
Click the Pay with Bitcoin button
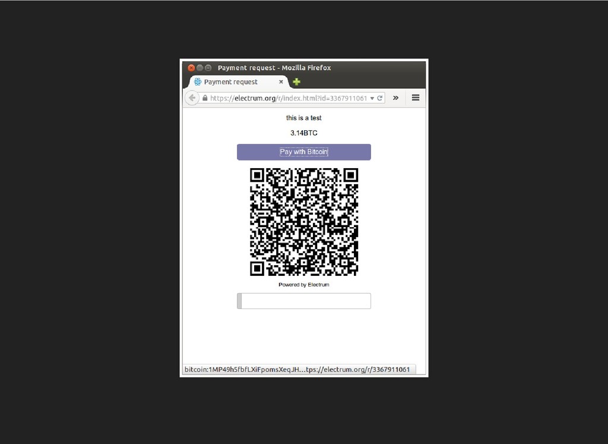coord(303,152)
